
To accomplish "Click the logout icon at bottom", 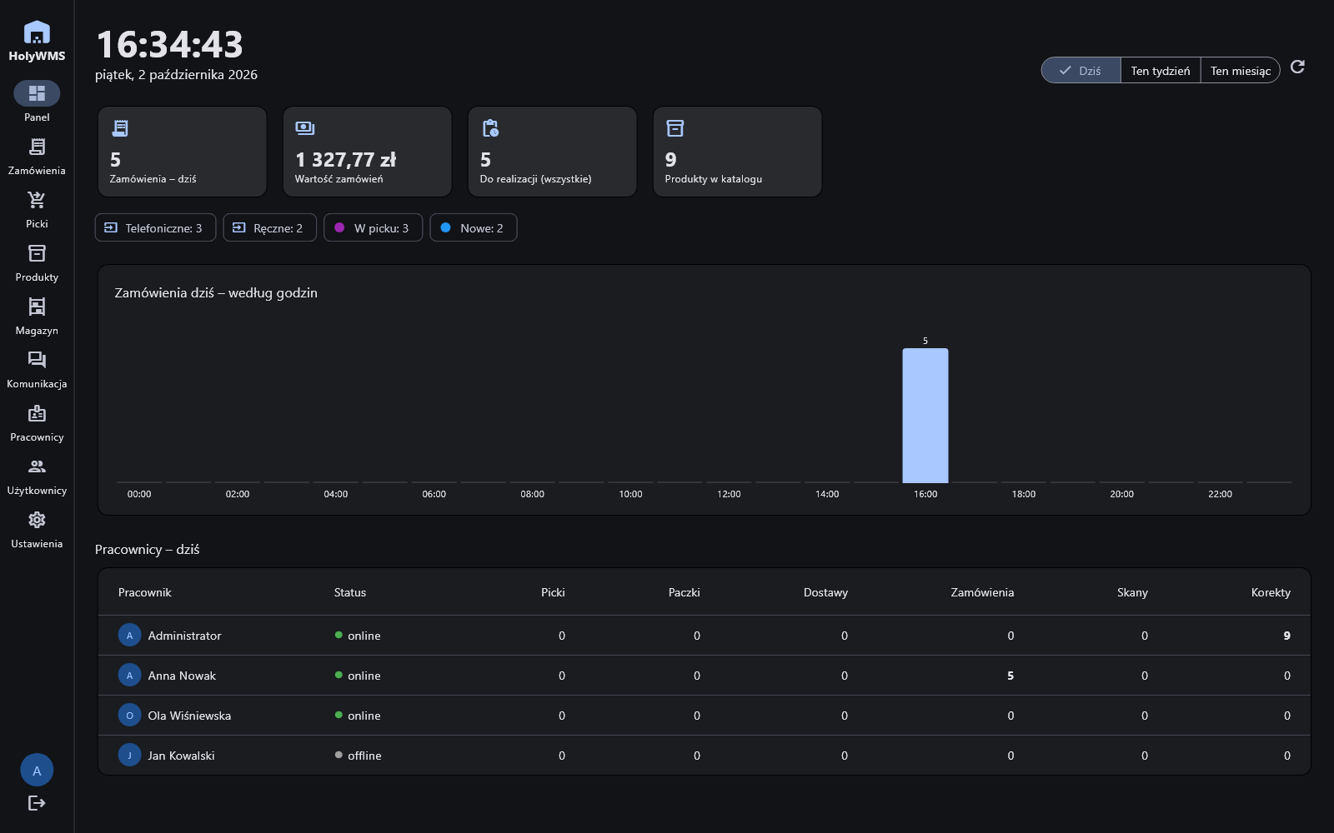I will [x=37, y=803].
